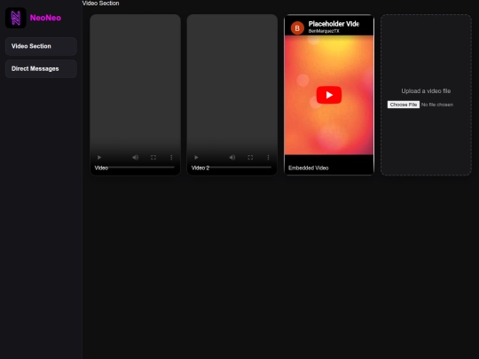Click the 'Video 2' caption text
The width and height of the screenshot is (479, 359).
(200, 168)
